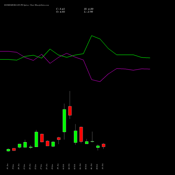
Task: Select the green candle for 03 Feb
Action: [76, 136]
